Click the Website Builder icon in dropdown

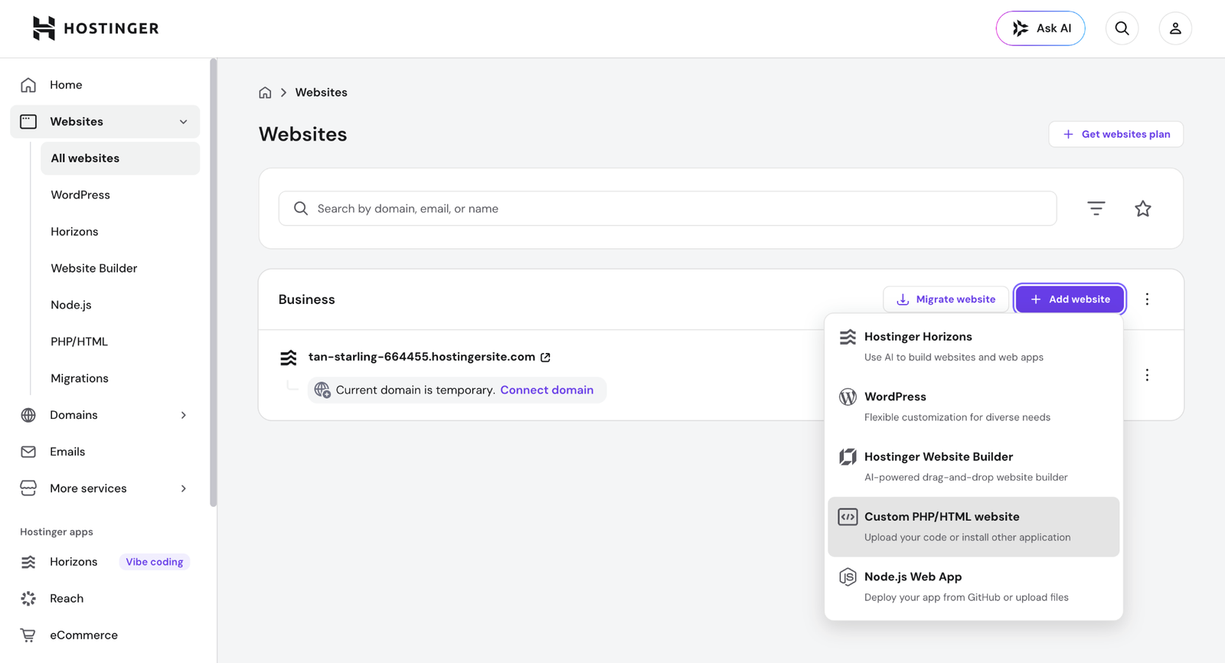pos(848,457)
